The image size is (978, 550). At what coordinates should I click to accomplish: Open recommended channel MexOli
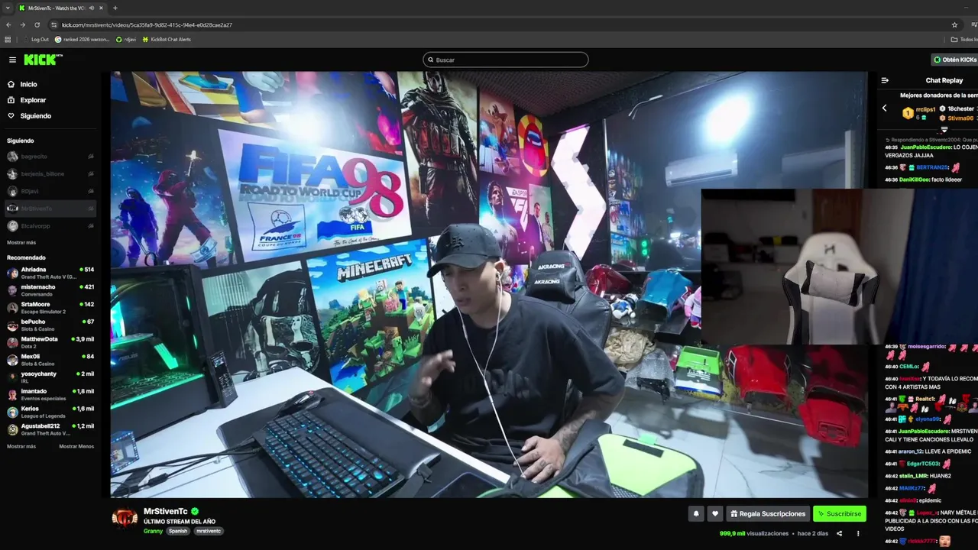pyautogui.click(x=50, y=360)
